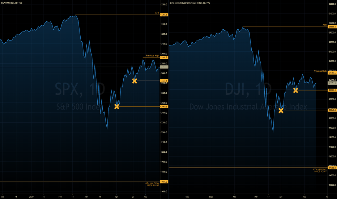This screenshot has width=337, height=199.
Task: Select the 2960.2 Previous High price tag
Action: 164,58
